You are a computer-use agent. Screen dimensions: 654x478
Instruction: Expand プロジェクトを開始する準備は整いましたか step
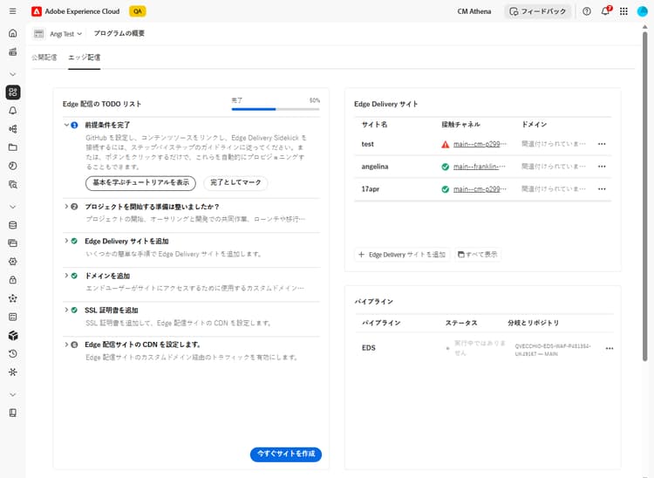(x=66, y=207)
